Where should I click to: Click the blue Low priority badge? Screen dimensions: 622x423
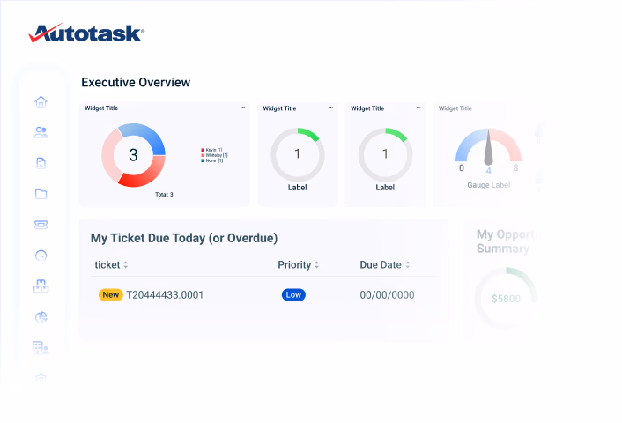[293, 295]
